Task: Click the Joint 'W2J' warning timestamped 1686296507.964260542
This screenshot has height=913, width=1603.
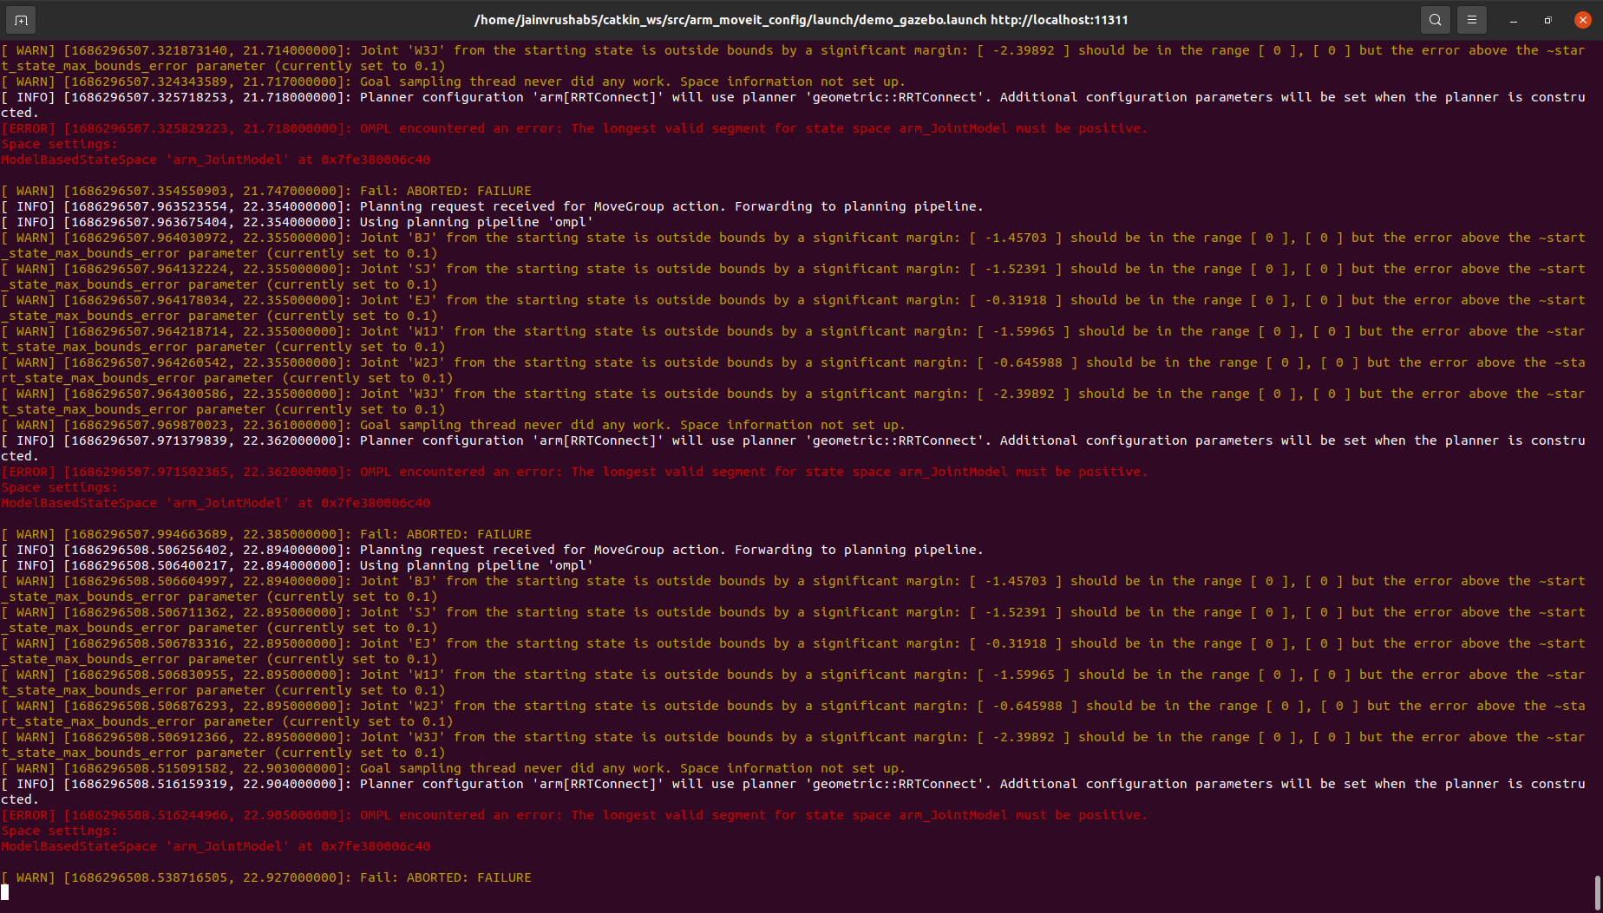Action: click(793, 370)
